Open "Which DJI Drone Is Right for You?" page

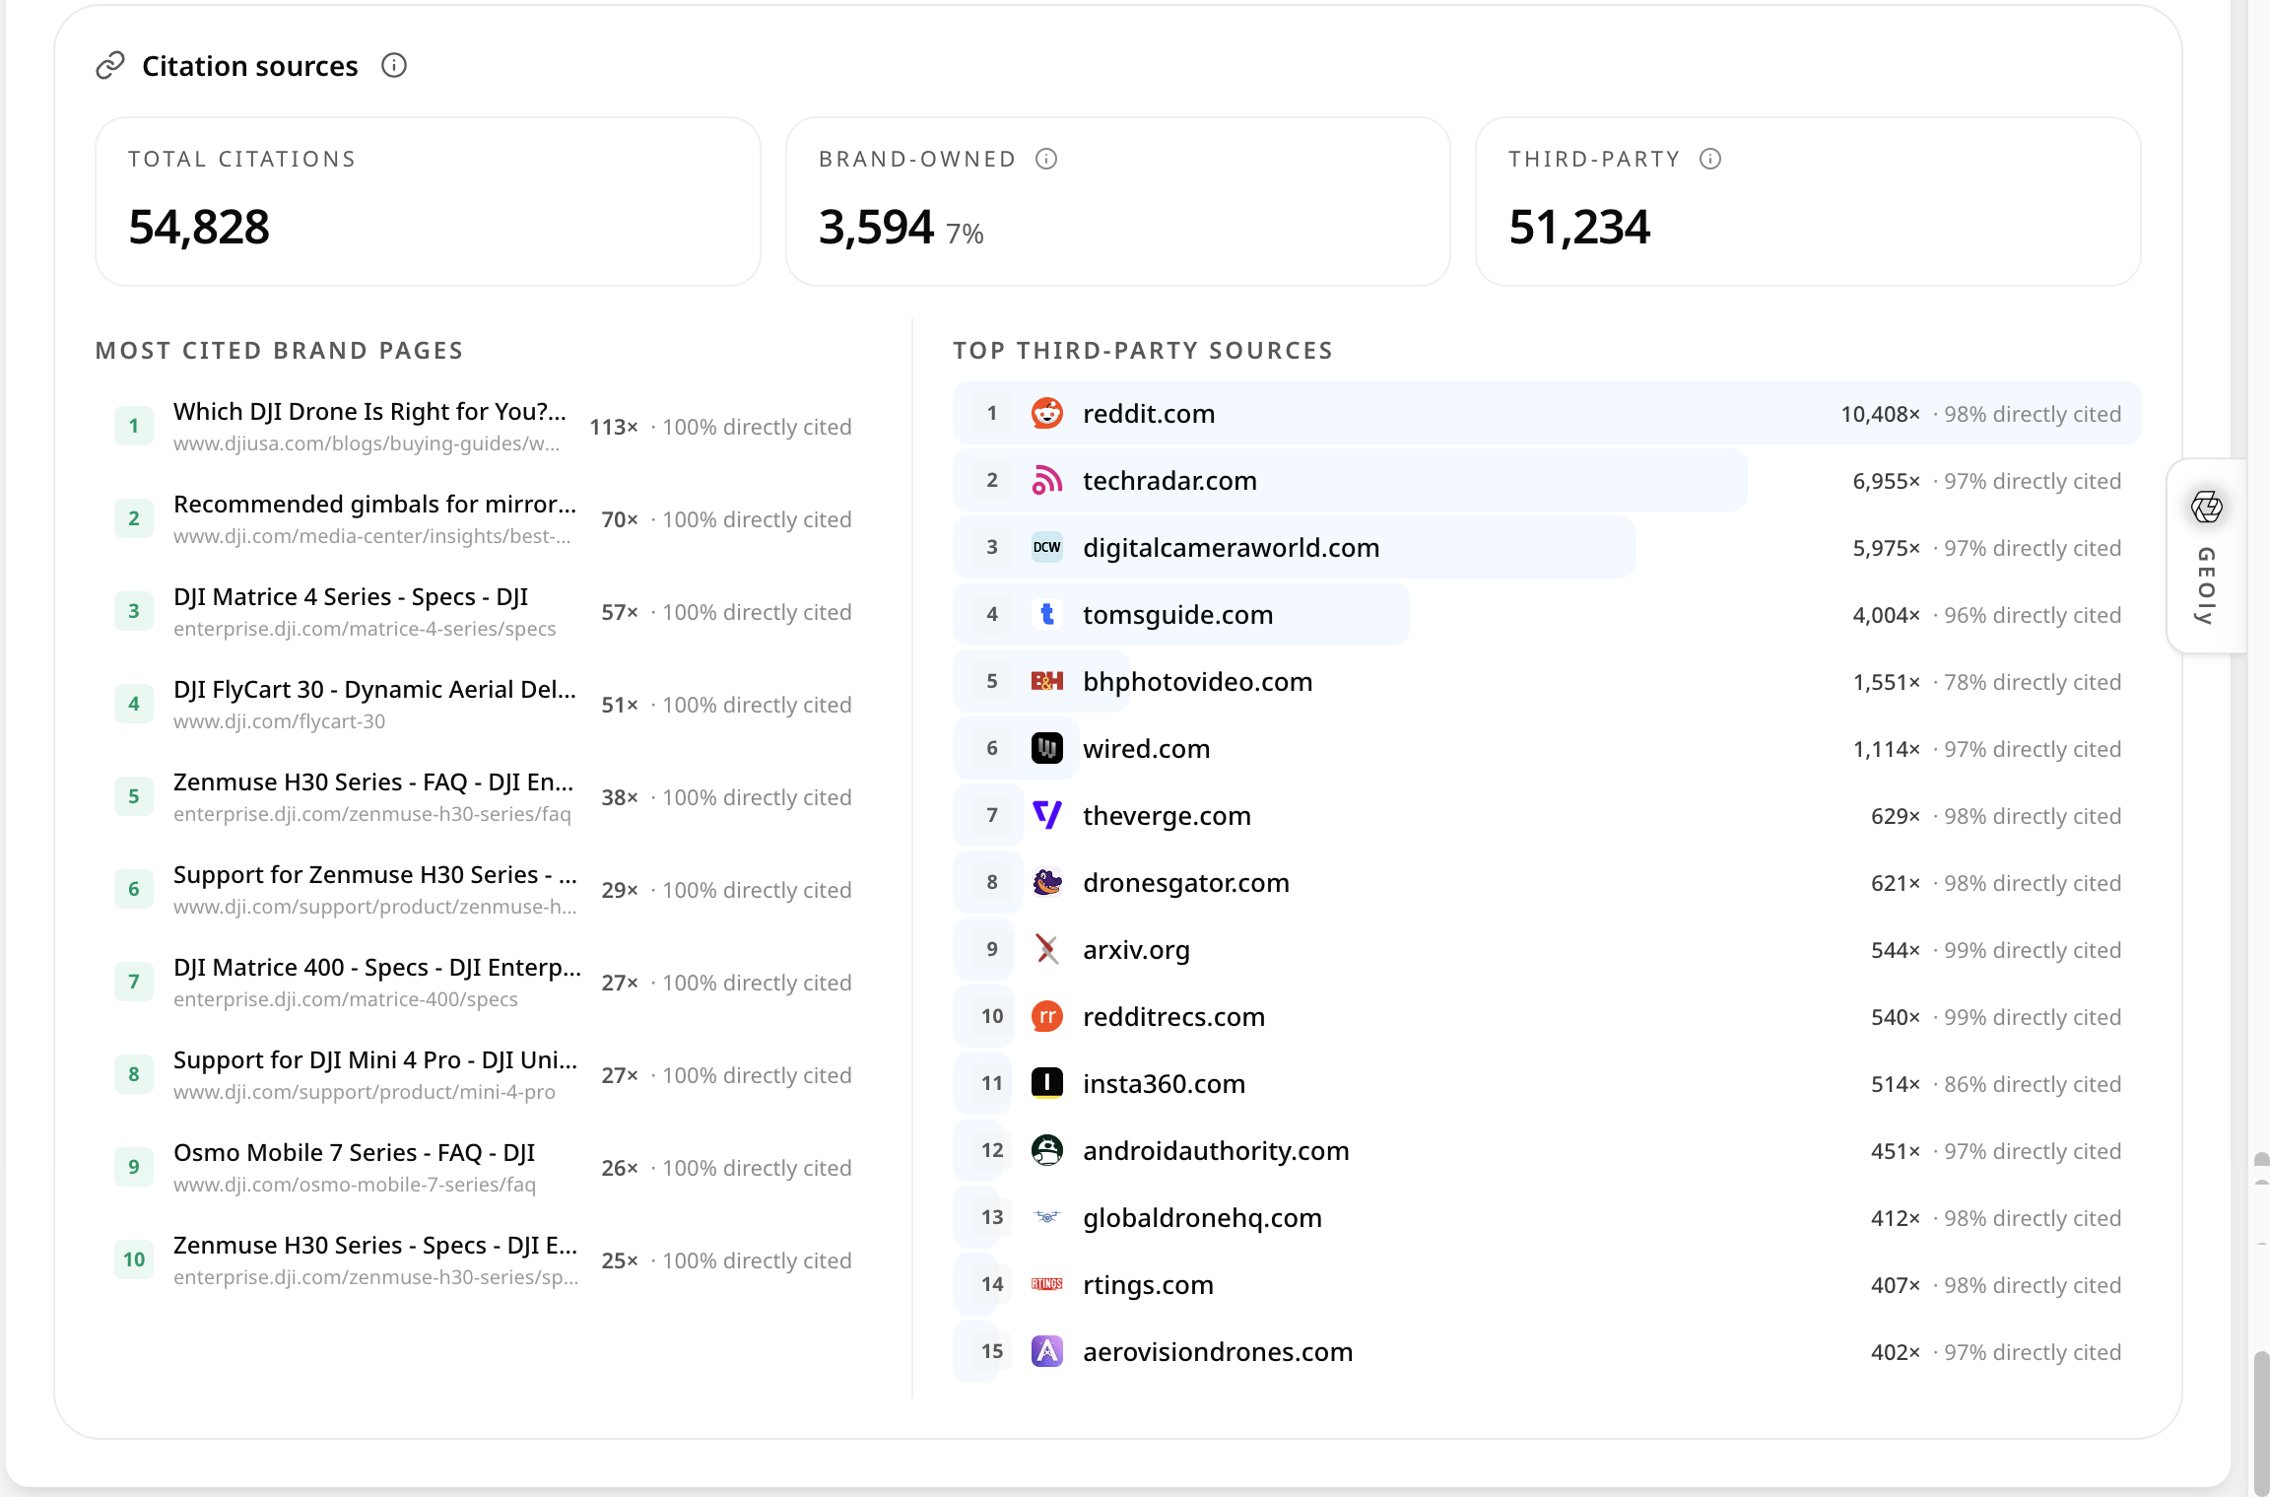[369, 412]
